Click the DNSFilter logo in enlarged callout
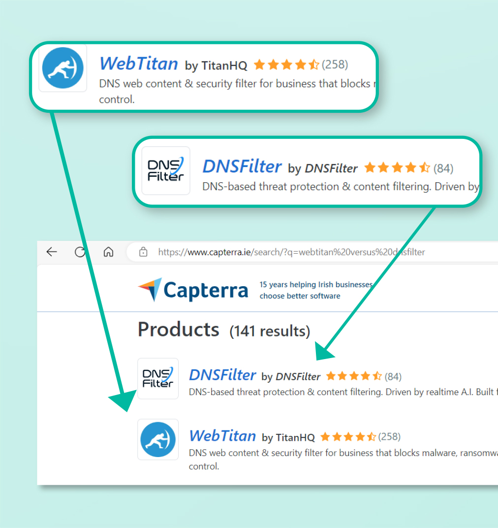 [166, 171]
